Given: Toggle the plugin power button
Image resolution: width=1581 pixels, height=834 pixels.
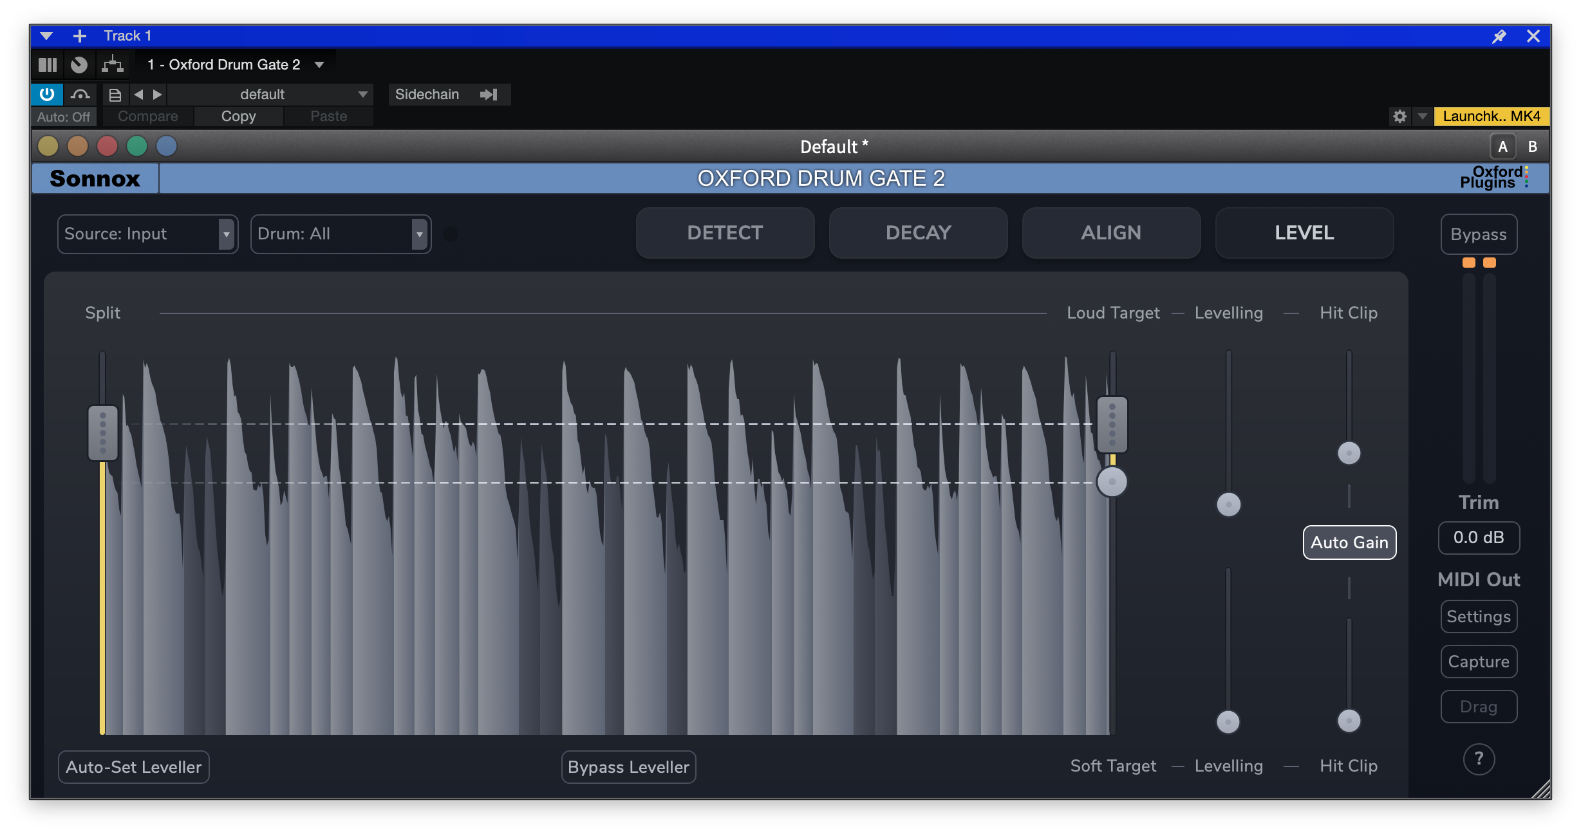Looking at the screenshot, I should (x=47, y=95).
